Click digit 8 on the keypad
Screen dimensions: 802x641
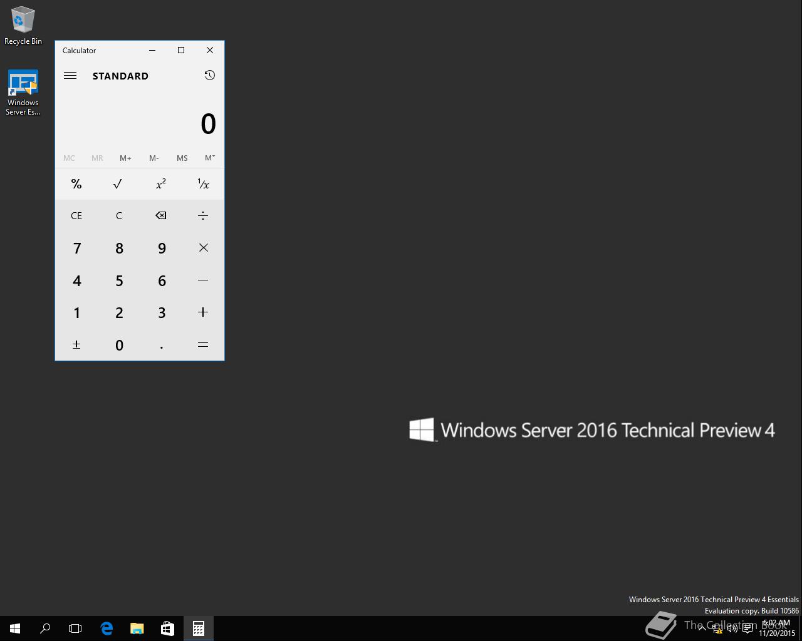[118, 248]
